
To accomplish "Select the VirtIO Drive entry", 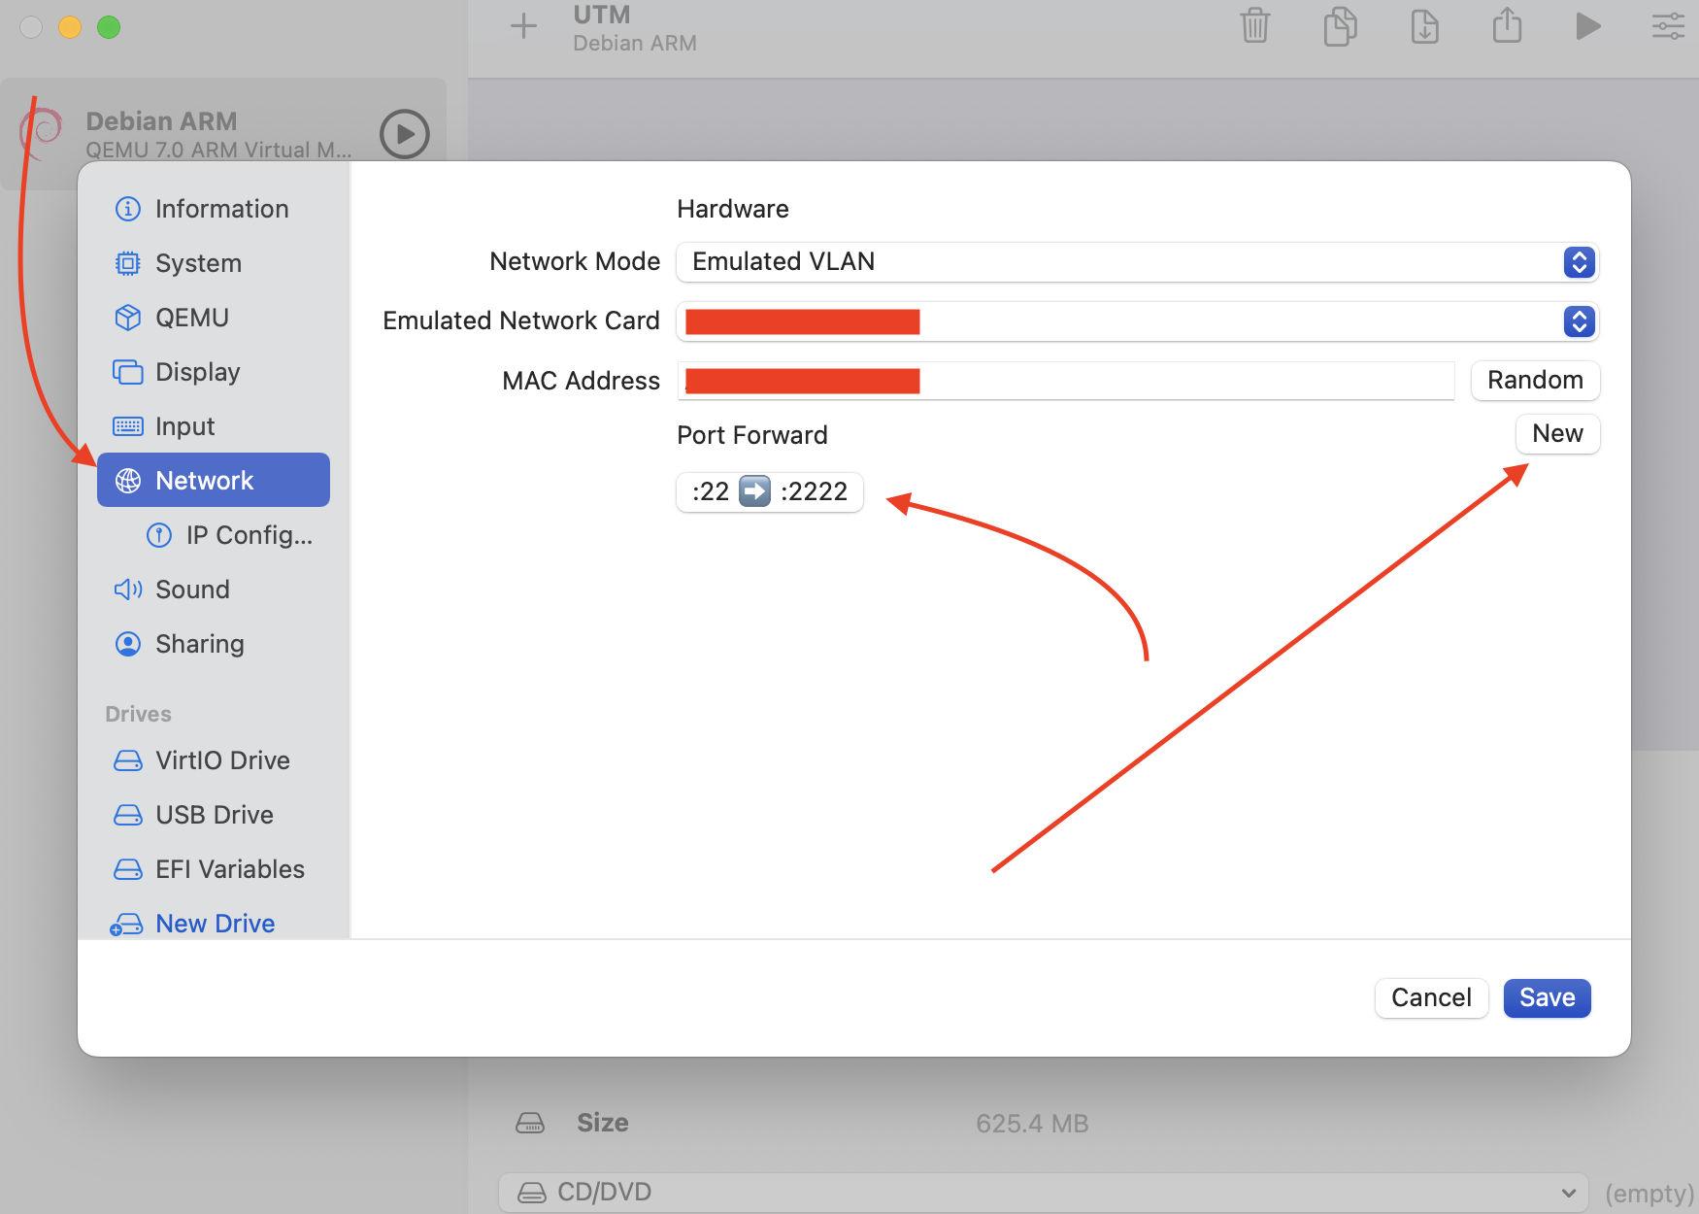I will tap(214, 760).
